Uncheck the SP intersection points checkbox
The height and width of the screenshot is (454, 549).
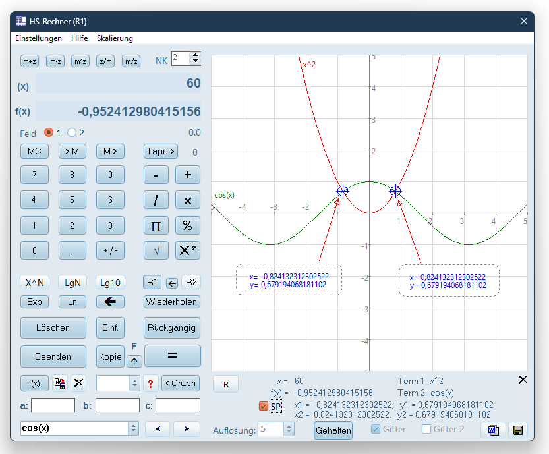pyautogui.click(x=264, y=406)
